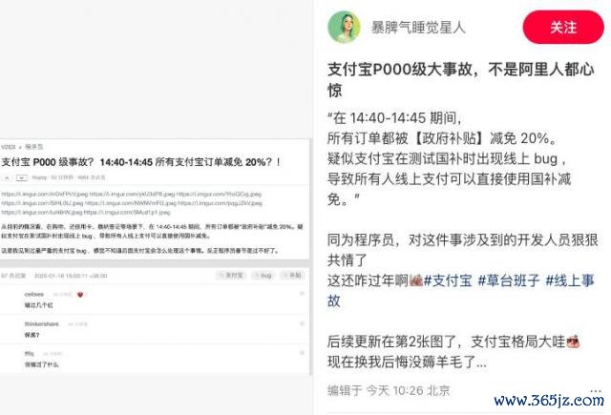Open the www.365jz.com watermark link
Viewport: 611px width, 415px height.
[x=549, y=400]
